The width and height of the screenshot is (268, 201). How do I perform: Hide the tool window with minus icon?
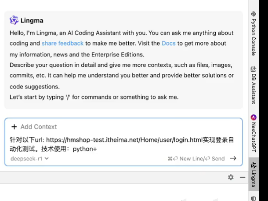click(242, 177)
